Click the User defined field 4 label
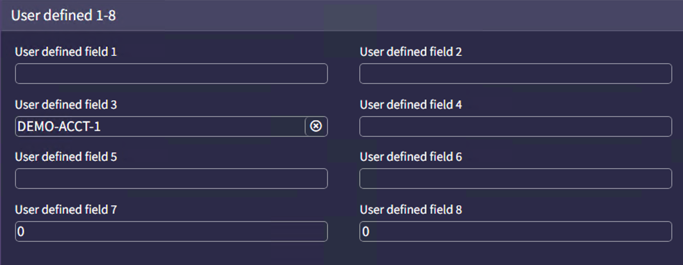Image resolution: width=683 pixels, height=265 pixels. [411, 105]
